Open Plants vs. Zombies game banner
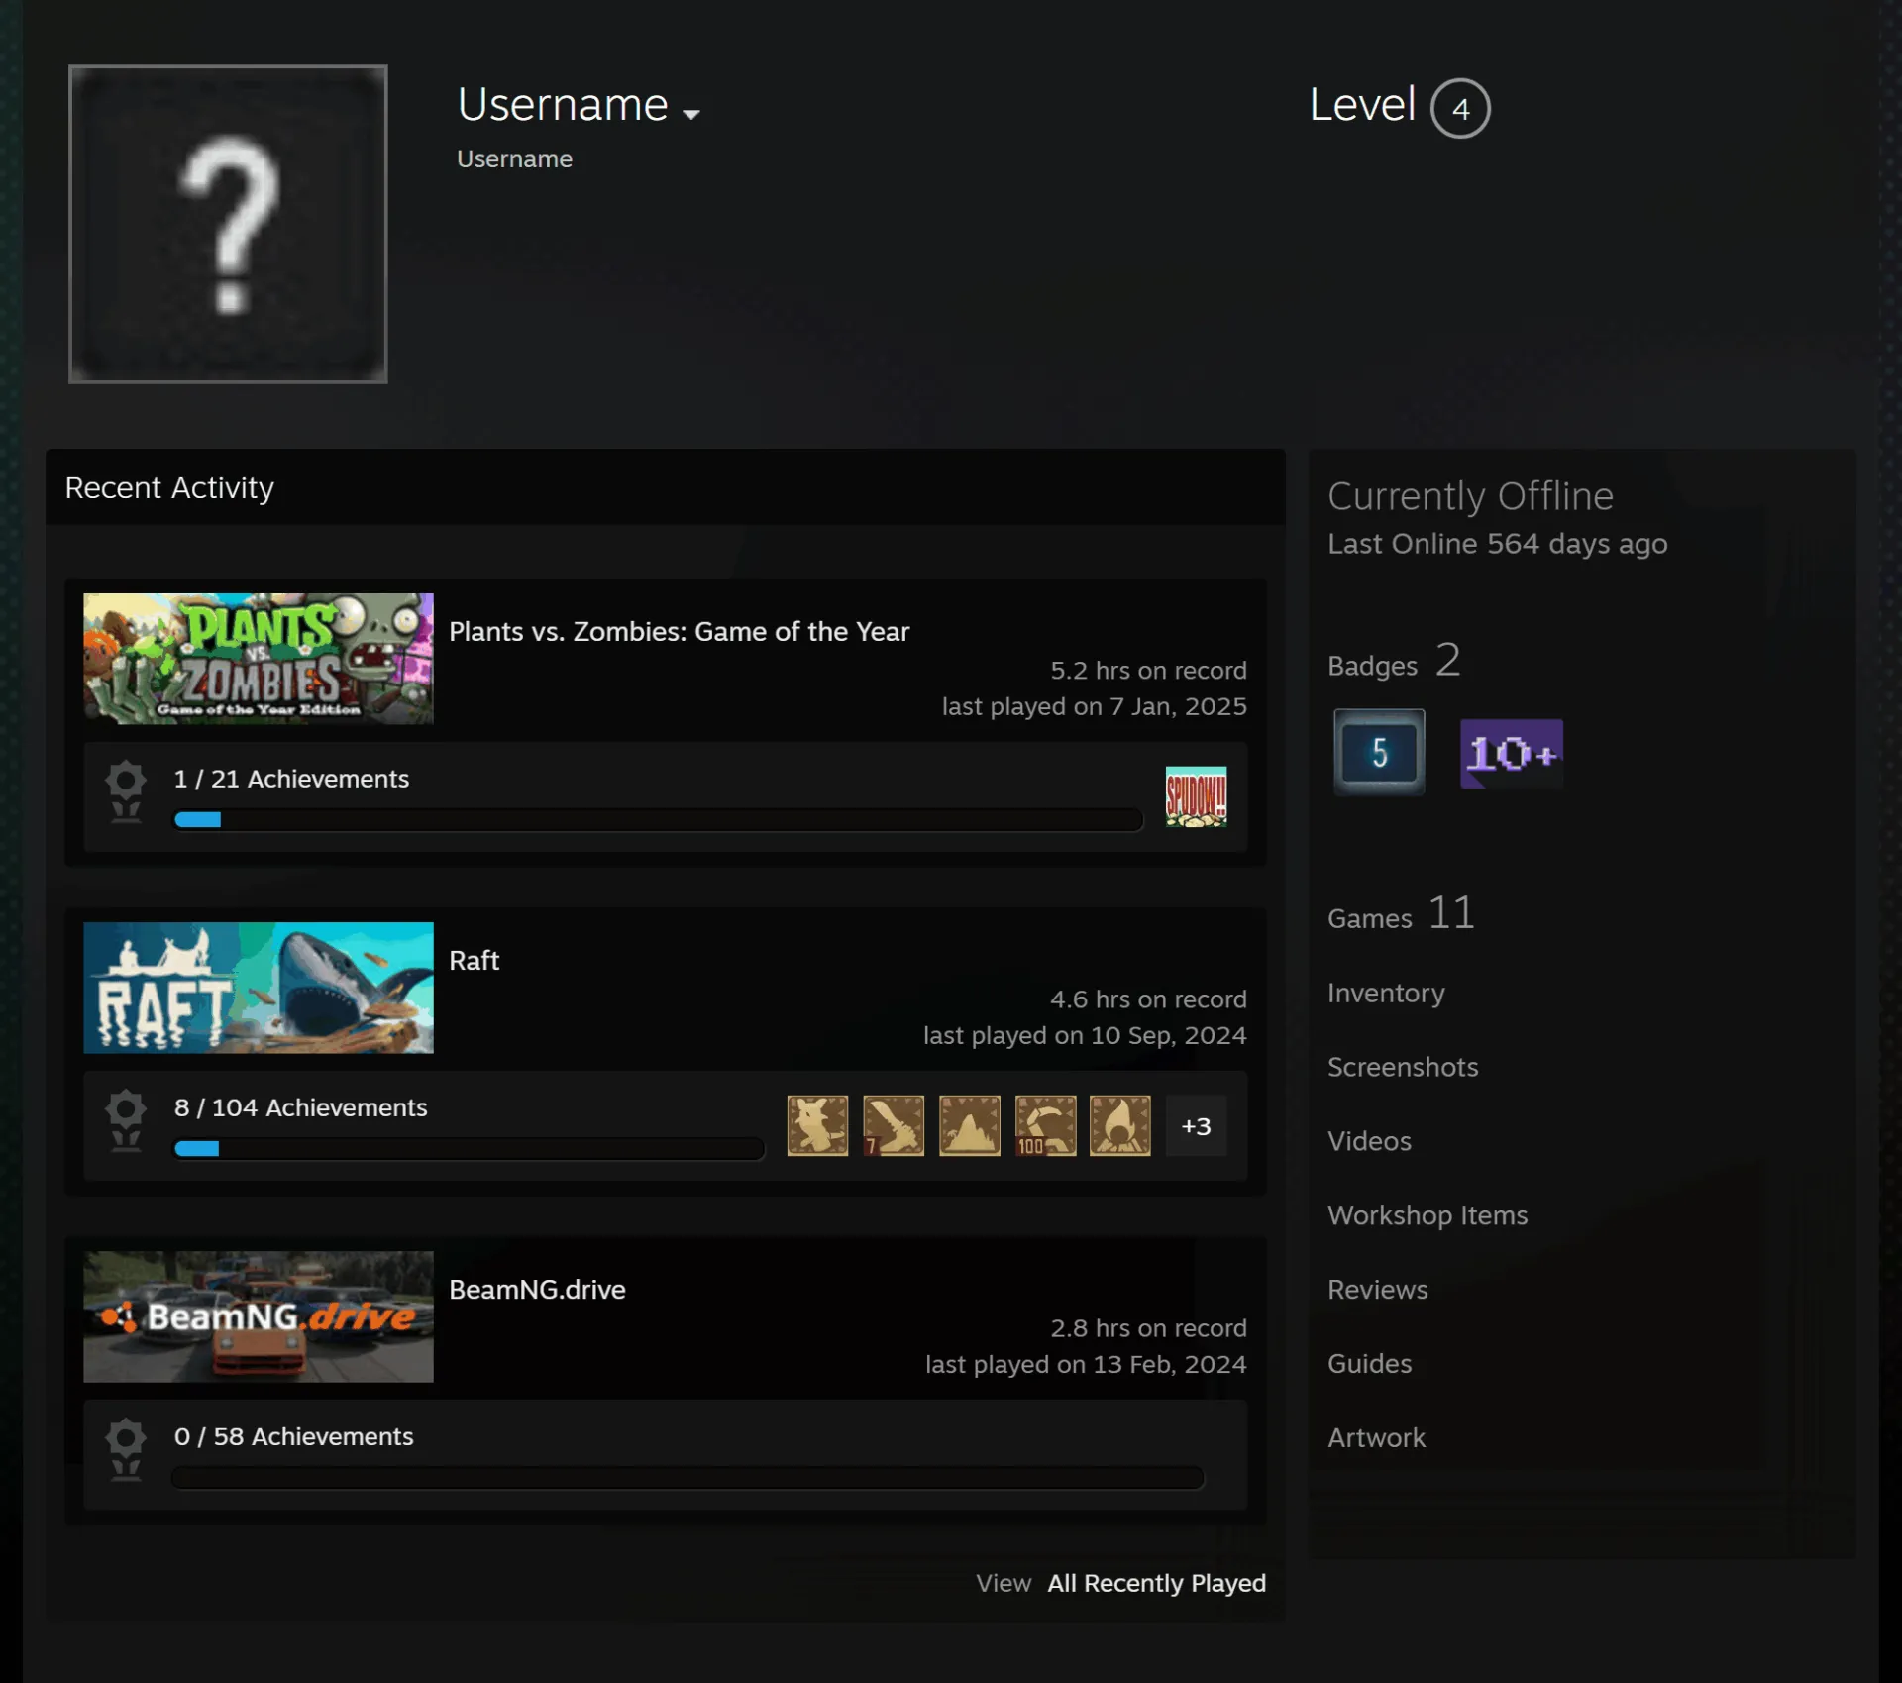The height and width of the screenshot is (1683, 1902). coord(259,658)
